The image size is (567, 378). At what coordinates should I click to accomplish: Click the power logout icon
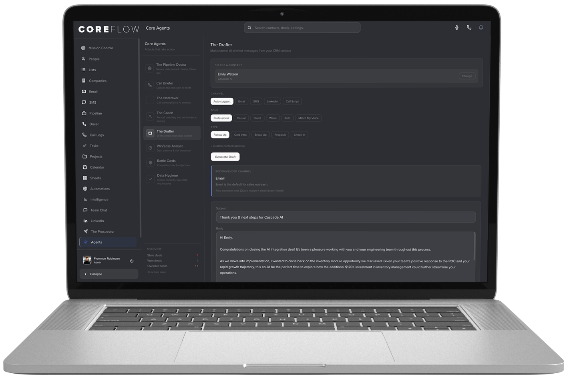132,261
